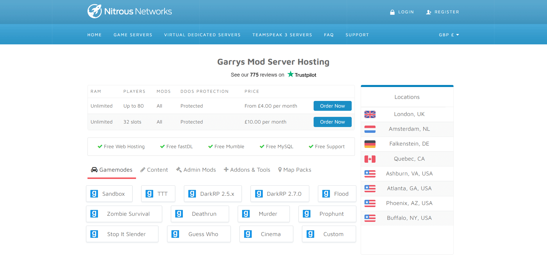The image size is (547, 261).
Task: Click the Free Web Hosting feature
Action: click(121, 146)
